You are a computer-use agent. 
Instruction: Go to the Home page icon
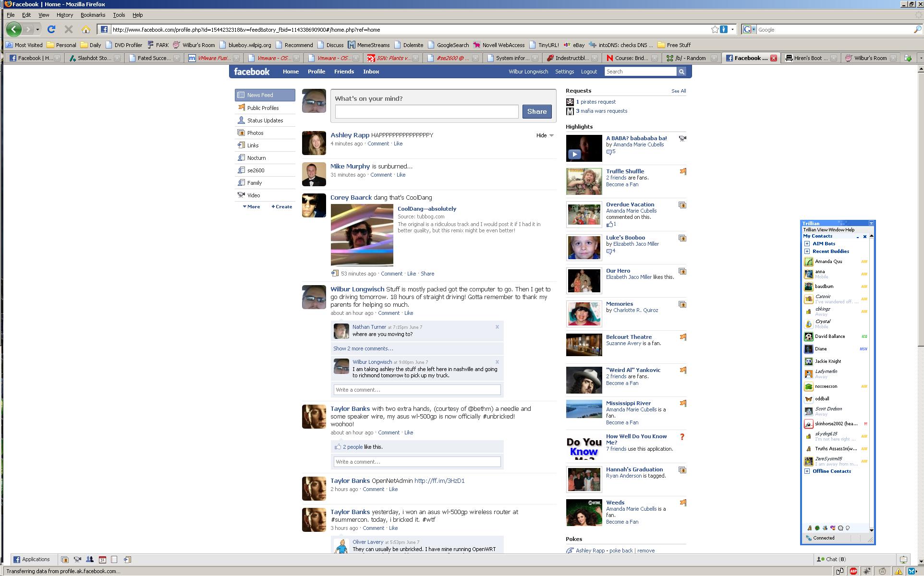tap(85, 29)
